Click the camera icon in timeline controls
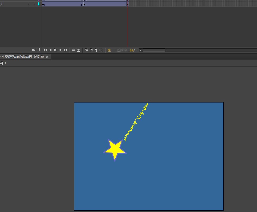The image size is (257, 212). click(34, 50)
